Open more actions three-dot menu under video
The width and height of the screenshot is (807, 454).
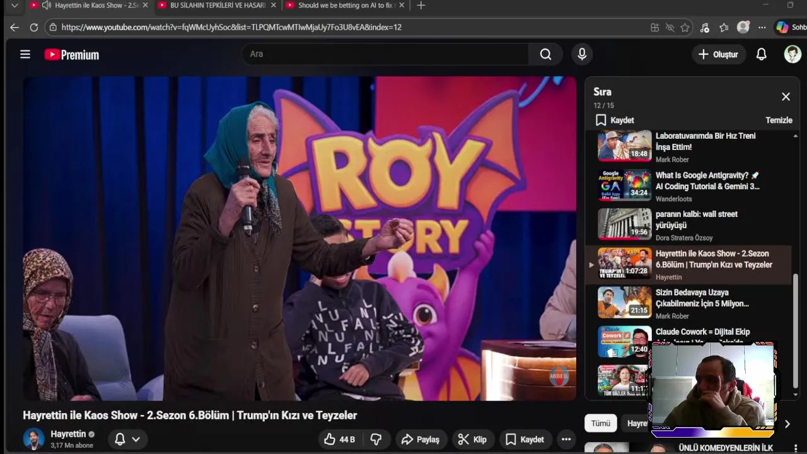566,439
